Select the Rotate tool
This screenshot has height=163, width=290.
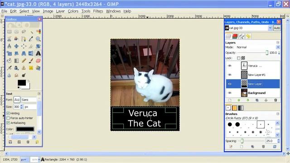click(38, 46)
